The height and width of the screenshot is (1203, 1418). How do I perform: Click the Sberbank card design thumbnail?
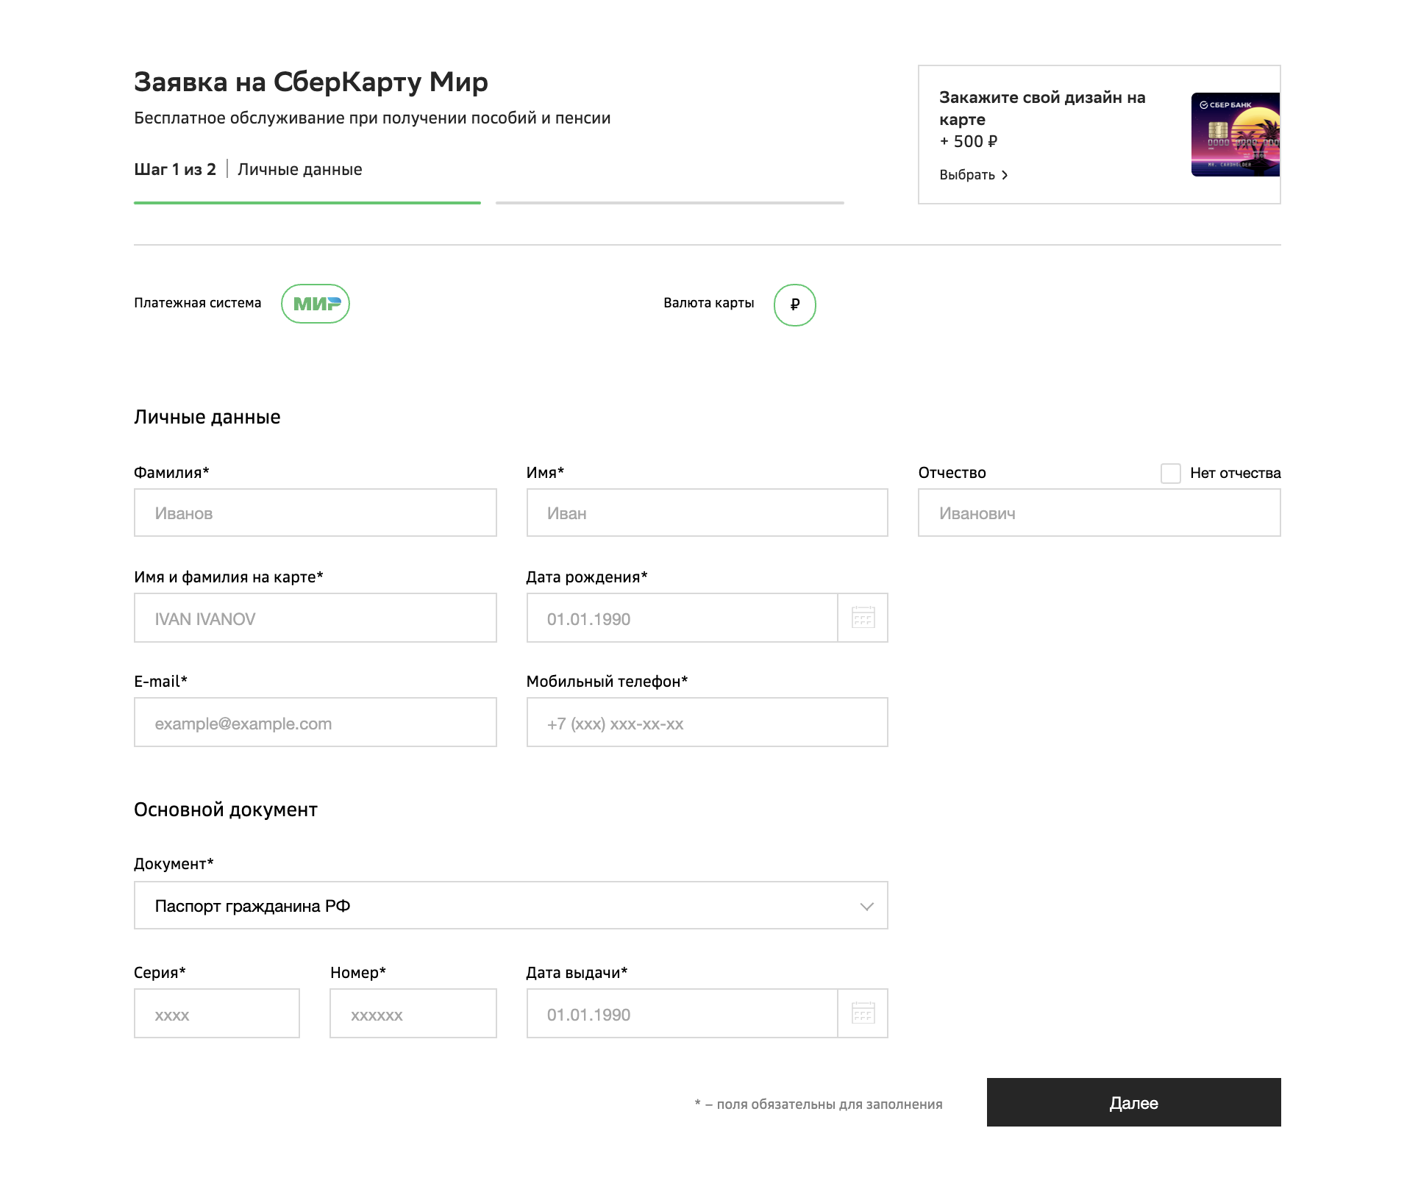pyautogui.click(x=1236, y=135)
